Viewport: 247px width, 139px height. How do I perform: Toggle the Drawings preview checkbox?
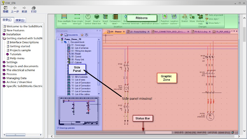[58, 128]
